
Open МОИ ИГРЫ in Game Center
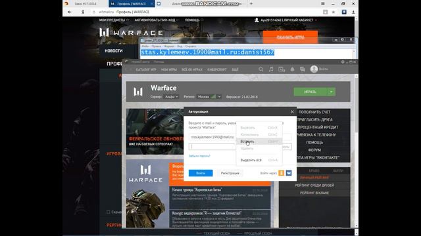point(169,69)
